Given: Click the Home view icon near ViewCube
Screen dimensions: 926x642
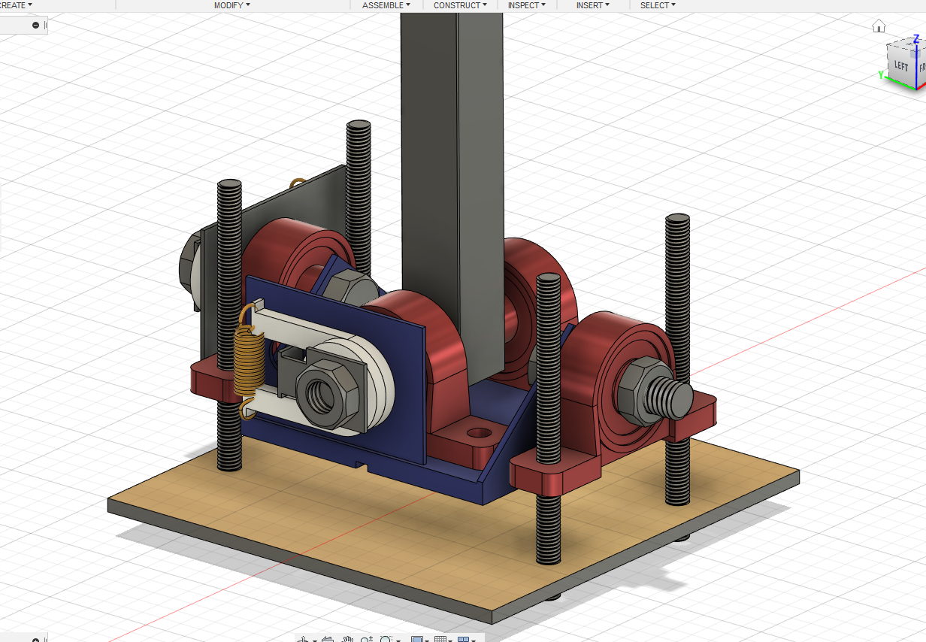Looking at the screenshot, I should pyautogui.click(x=879, y=27).
